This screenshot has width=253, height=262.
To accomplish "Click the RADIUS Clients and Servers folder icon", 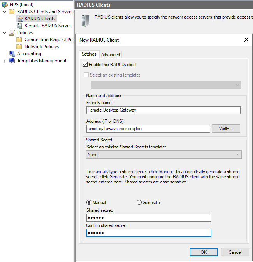I will tap(12, 12).
